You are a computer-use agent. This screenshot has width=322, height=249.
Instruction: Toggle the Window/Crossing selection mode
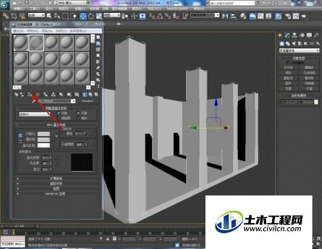pyautogui.click(x=73, y=15)
